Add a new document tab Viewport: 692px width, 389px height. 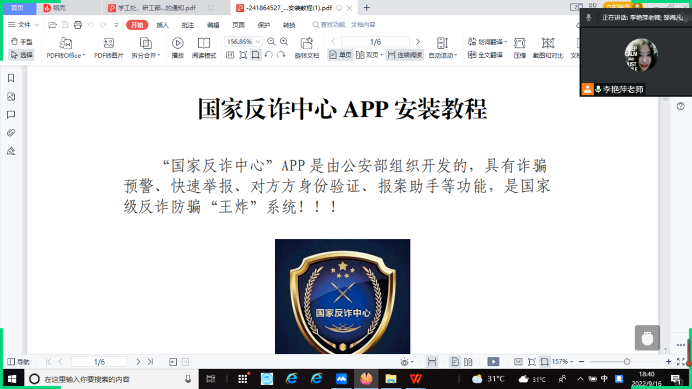[x=366, y=8]
